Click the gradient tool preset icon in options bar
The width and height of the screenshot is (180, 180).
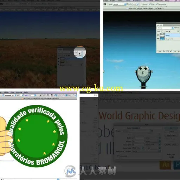(x=105, y=4)
